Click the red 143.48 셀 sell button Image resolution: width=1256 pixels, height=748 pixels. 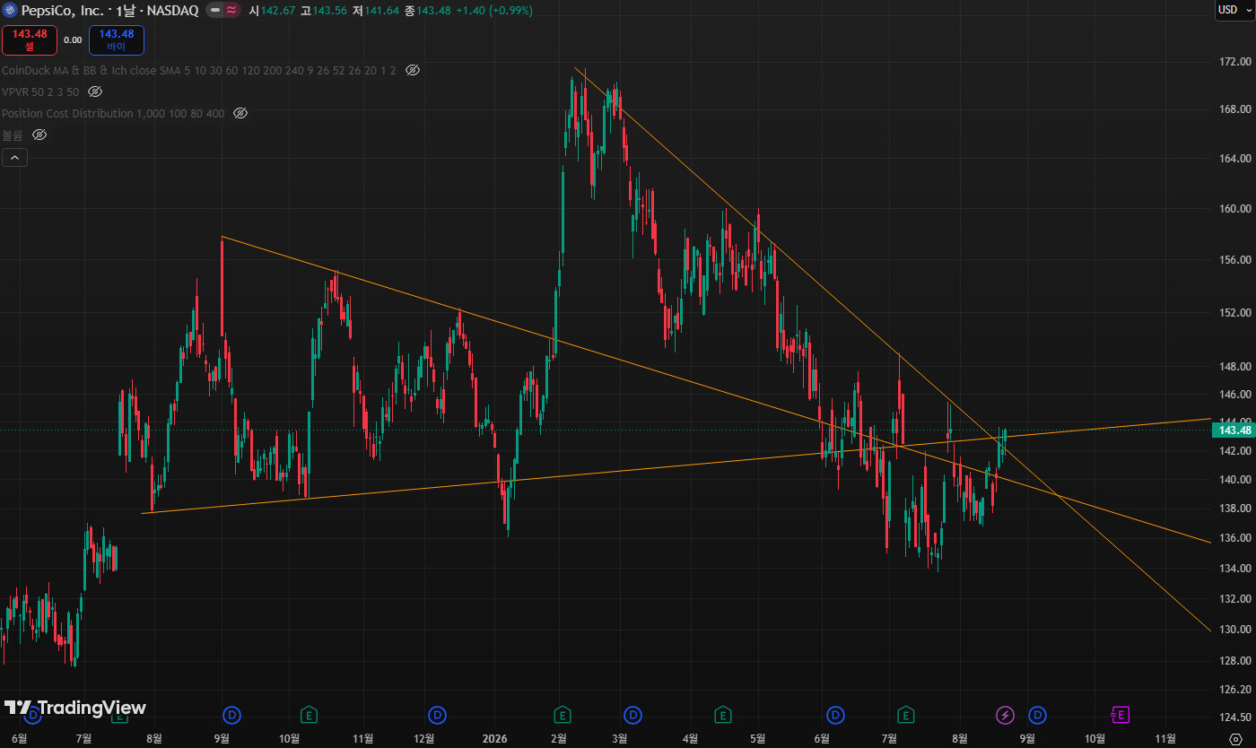point(29,39)
